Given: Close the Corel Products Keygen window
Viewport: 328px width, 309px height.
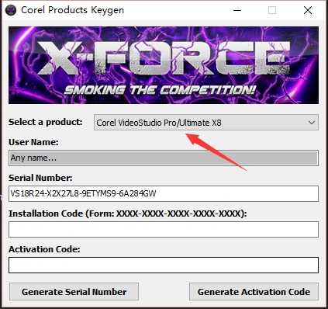Looking at the screenshot, I should coord(308,10).
